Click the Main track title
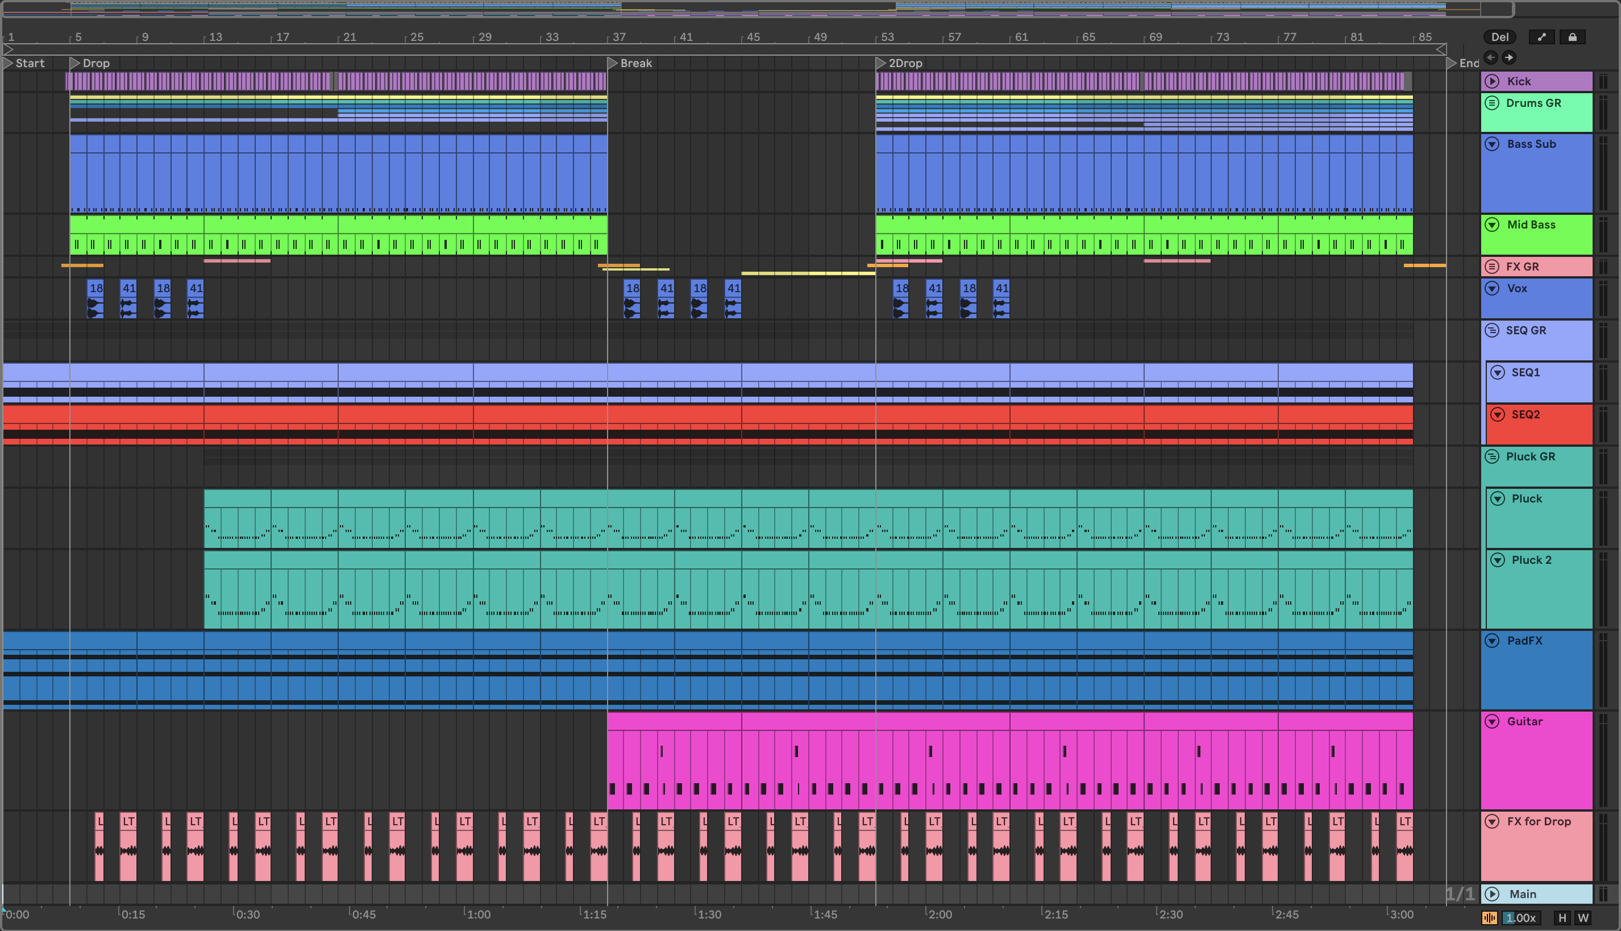1621x931 pixels. 1523,894
